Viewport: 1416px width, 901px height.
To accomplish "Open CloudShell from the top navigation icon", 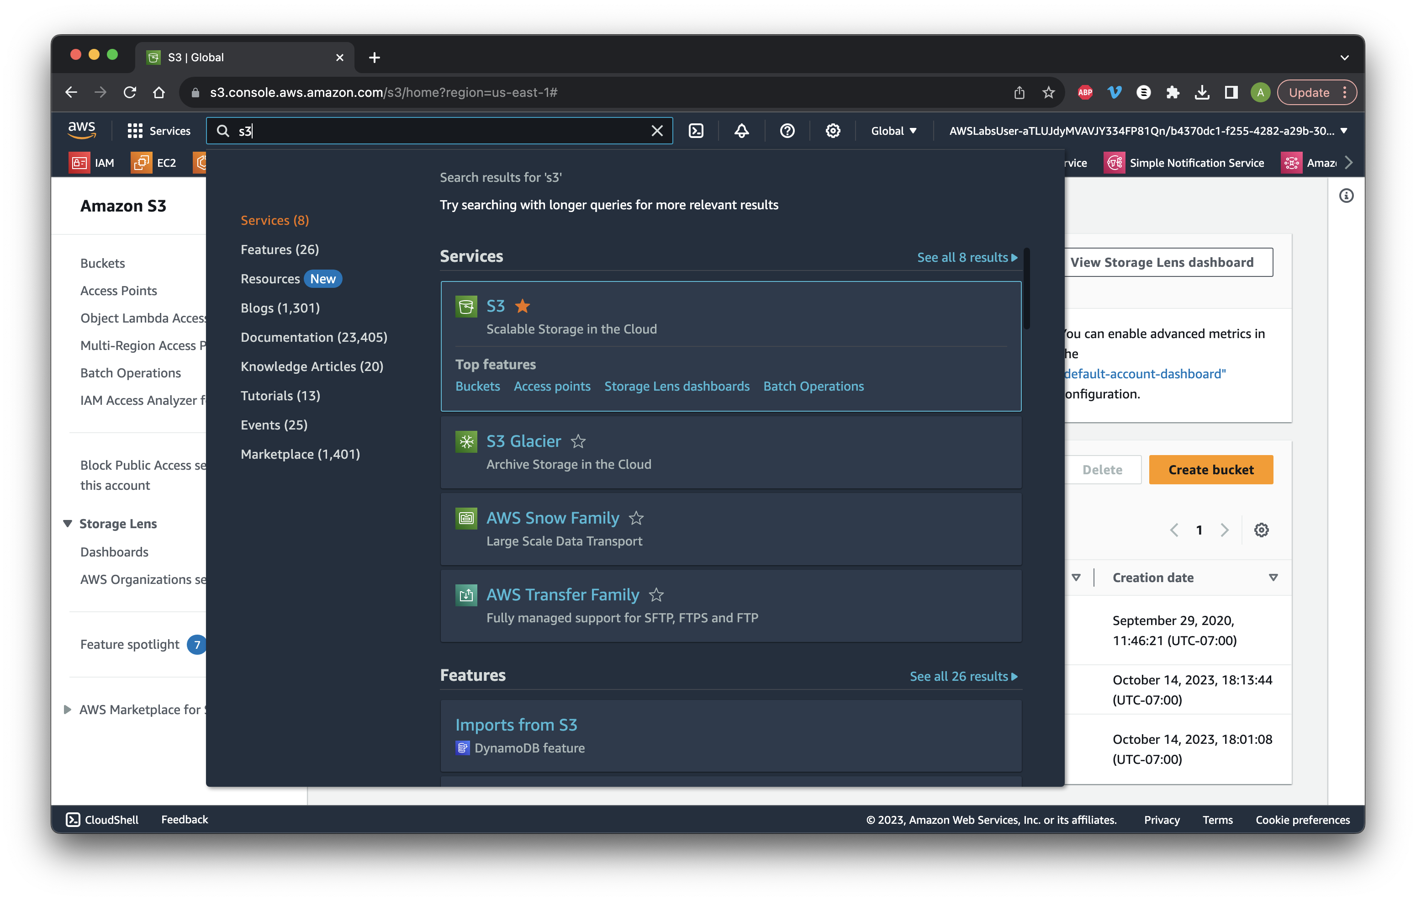I will 696,131.
